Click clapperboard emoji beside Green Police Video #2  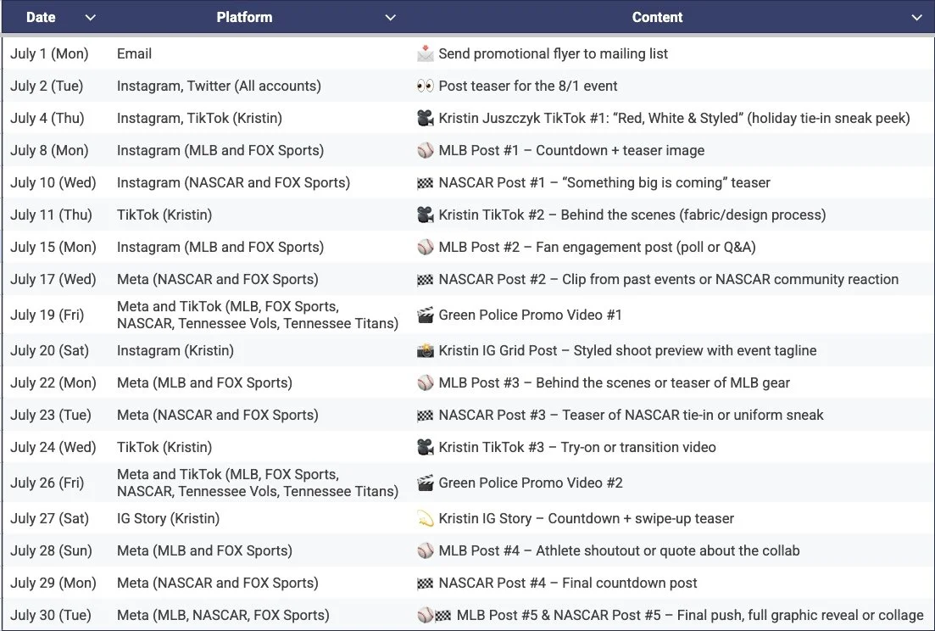[426, 483]
